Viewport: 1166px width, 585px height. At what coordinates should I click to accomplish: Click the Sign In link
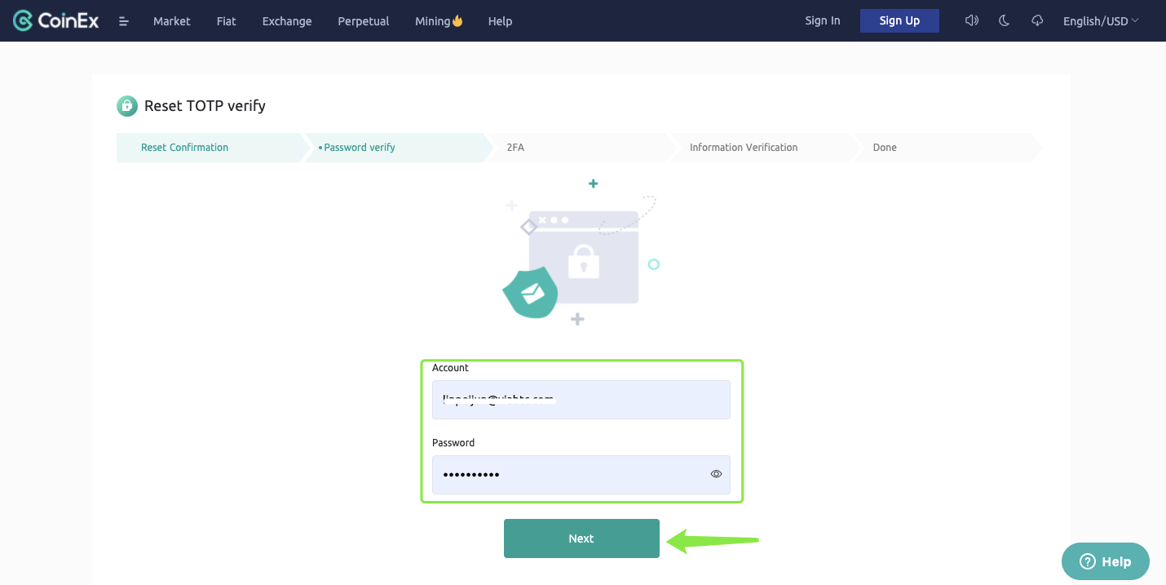click(822, 20)
